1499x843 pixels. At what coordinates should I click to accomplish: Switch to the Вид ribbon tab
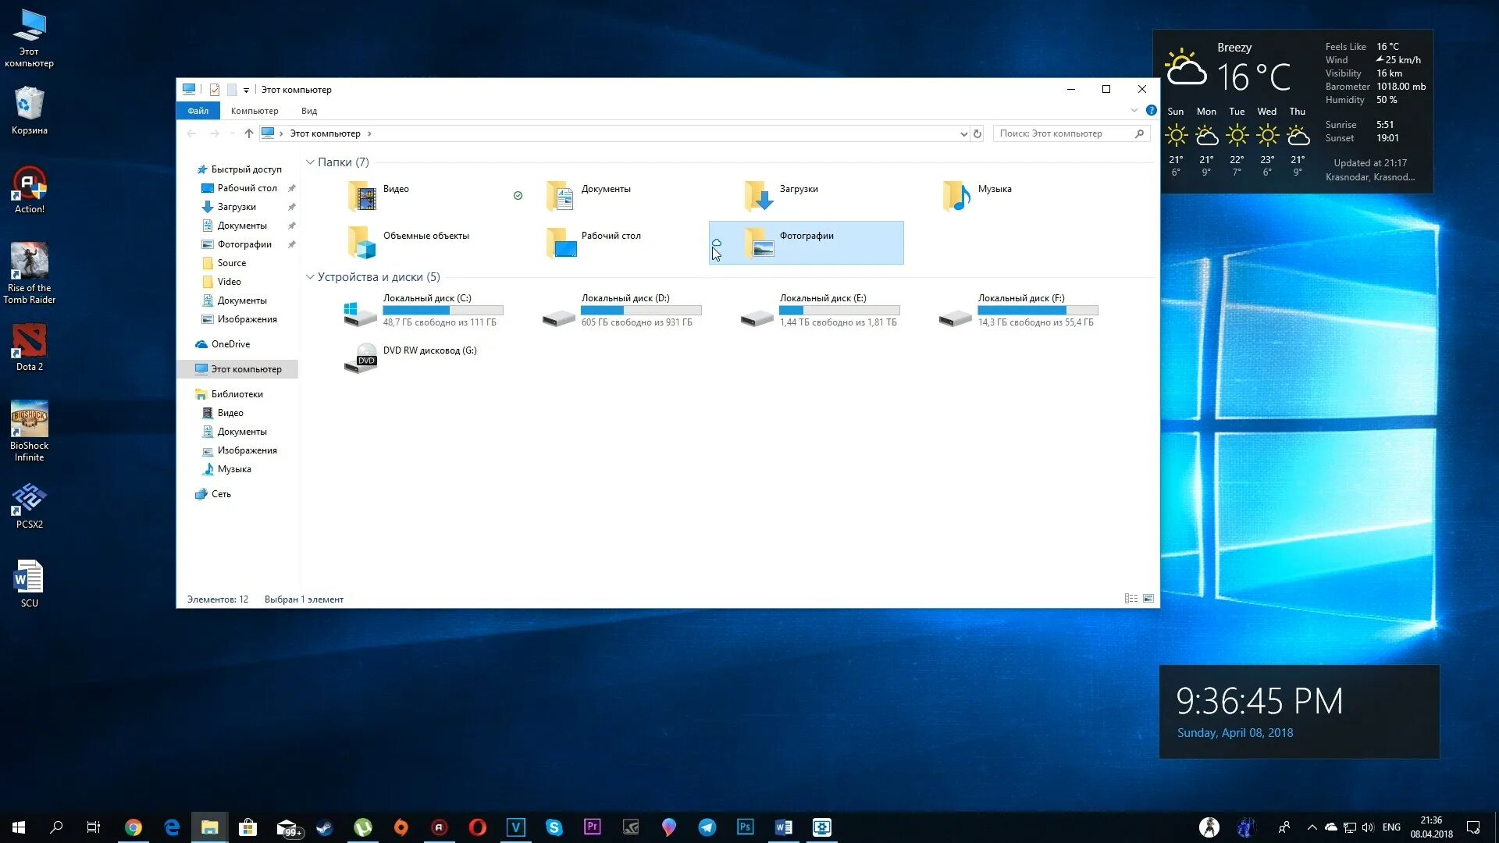(308, 110)
